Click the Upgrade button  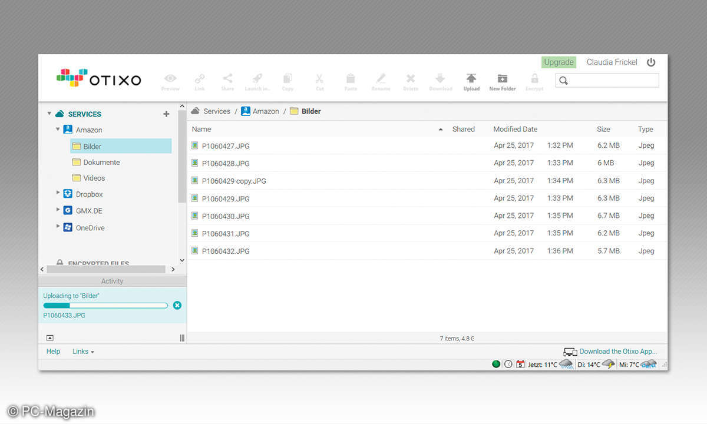point(559,62)
